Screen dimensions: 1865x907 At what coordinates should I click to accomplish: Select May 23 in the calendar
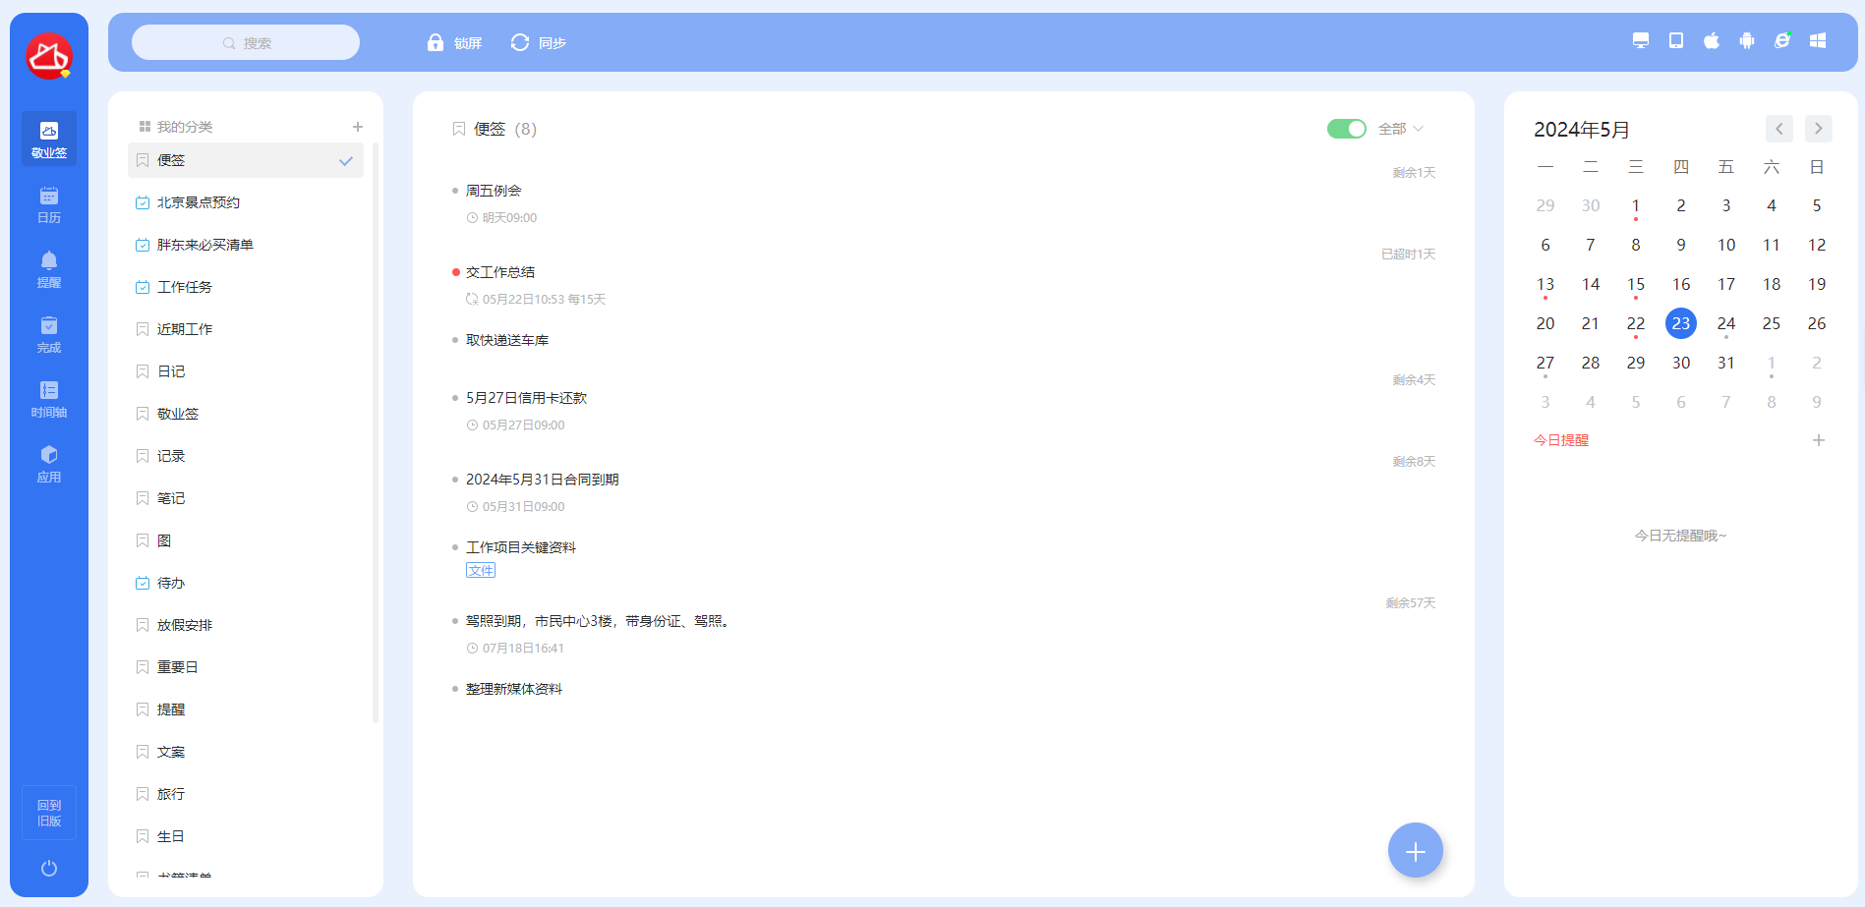pyautogui.click(x=1681, y=323)
